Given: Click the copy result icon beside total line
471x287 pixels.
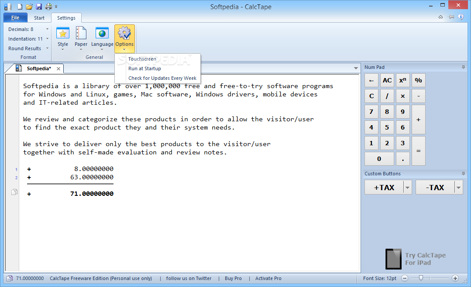Looking at the screenshot, I should pyautogui.click(x=14, y=192).
